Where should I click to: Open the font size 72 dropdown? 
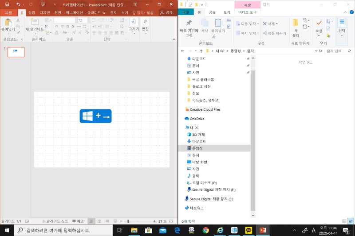[x=88, y=20]
